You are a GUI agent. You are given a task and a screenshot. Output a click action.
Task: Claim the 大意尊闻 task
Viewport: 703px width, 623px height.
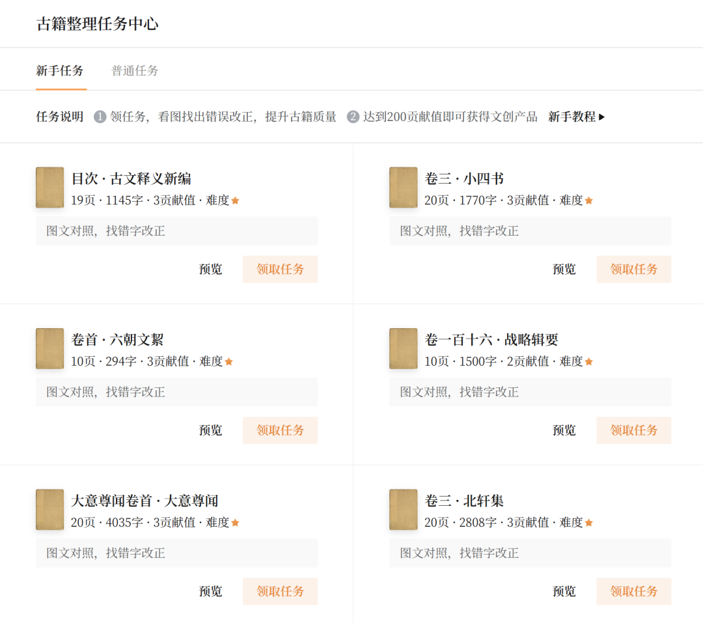pyautogui.click(x=280, y=591)
